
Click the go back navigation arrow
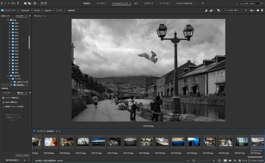[x=2, y=3]
